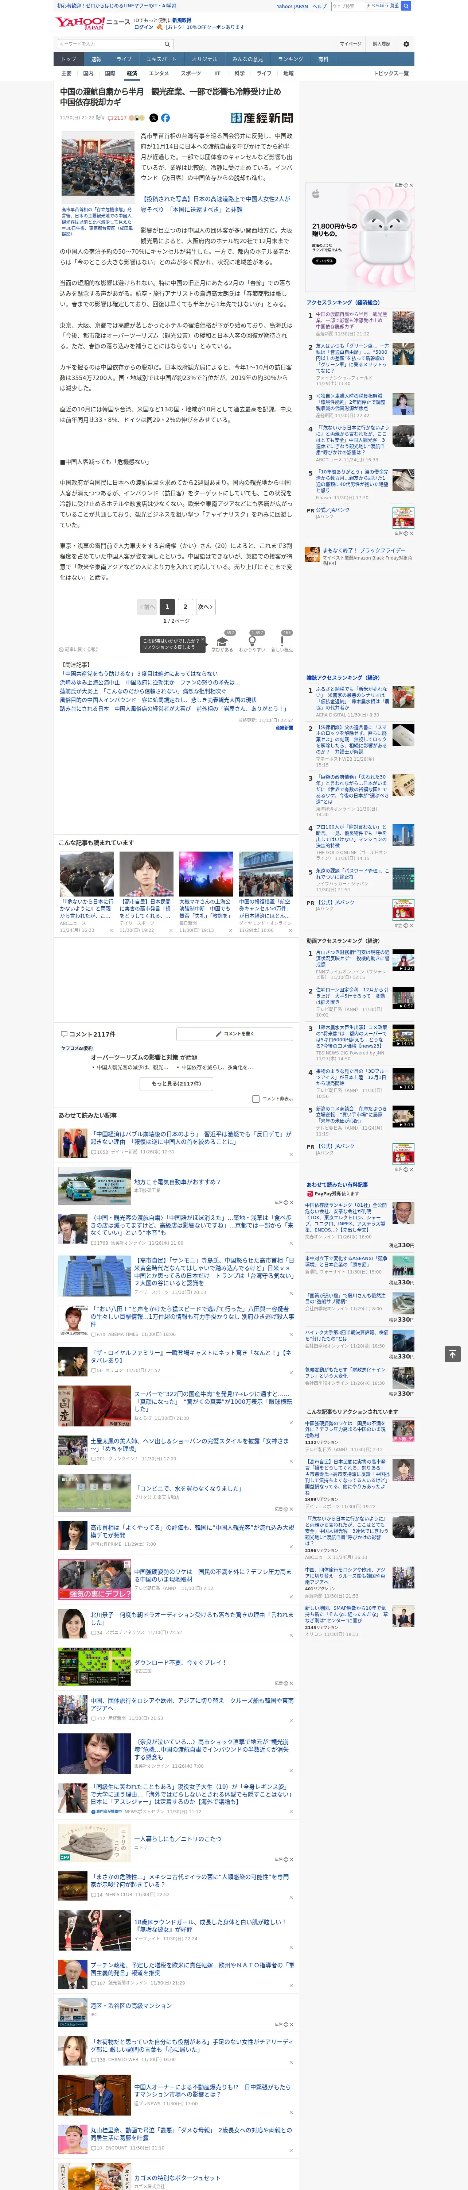Click the 次へ next page button
This screenshot has height=2190, width=468.
pos(205,606)
